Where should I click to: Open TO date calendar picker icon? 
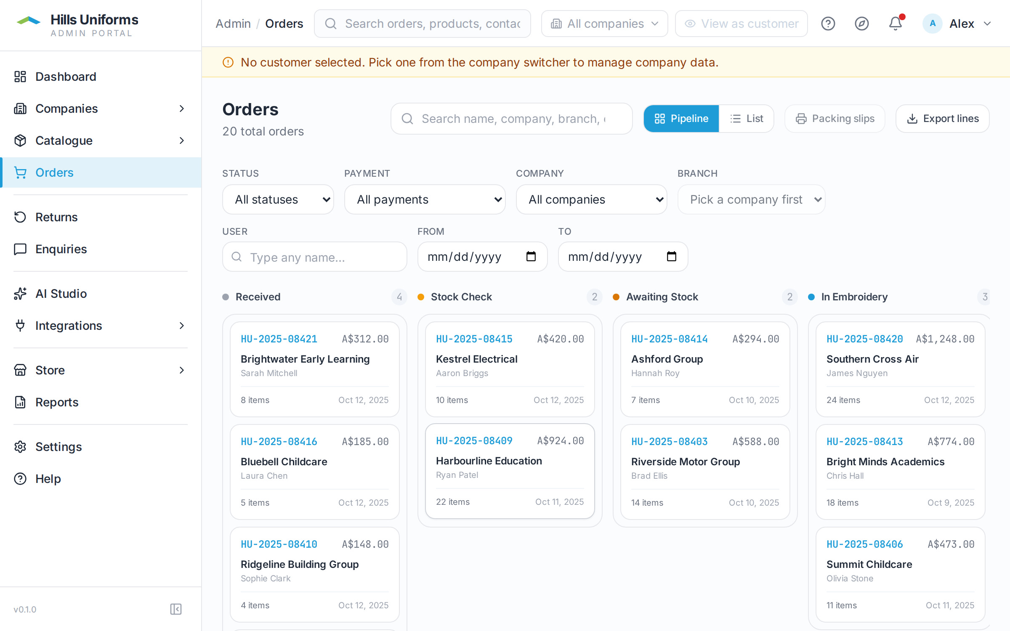672,256
